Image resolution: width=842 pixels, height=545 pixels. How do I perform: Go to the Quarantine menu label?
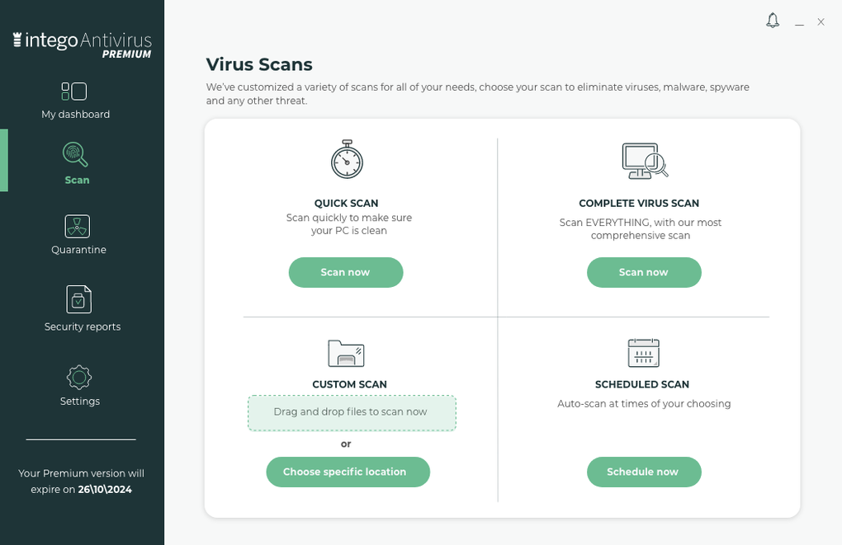(x=78, y=250)
